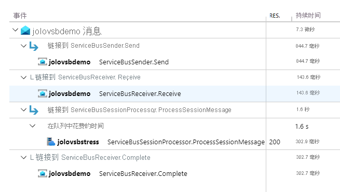
Task: Click the 持续时间 column header
Action: click(x=308, y=16)
